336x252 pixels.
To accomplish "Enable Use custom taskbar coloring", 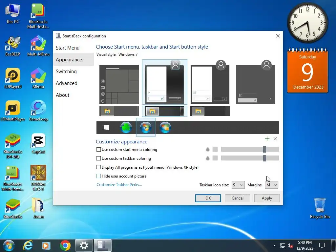I will 98,158.
